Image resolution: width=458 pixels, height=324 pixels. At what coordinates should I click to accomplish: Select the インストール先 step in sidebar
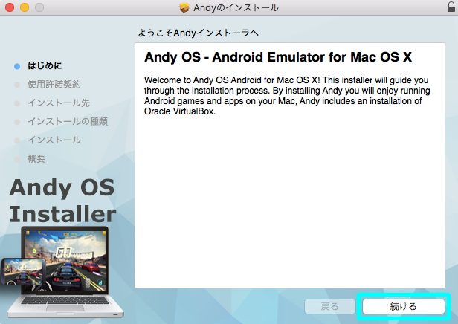click(x=59, y=103)
